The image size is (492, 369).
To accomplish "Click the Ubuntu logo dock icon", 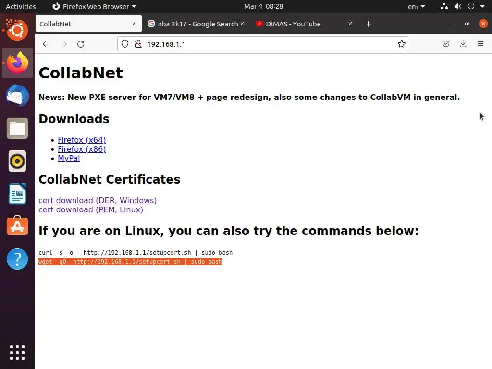I will [17, 30].
